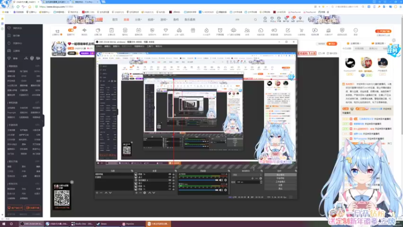Click the gift box icon in streamer toolbar
Viewport: 403px width, 227px height.
point(193,31)
